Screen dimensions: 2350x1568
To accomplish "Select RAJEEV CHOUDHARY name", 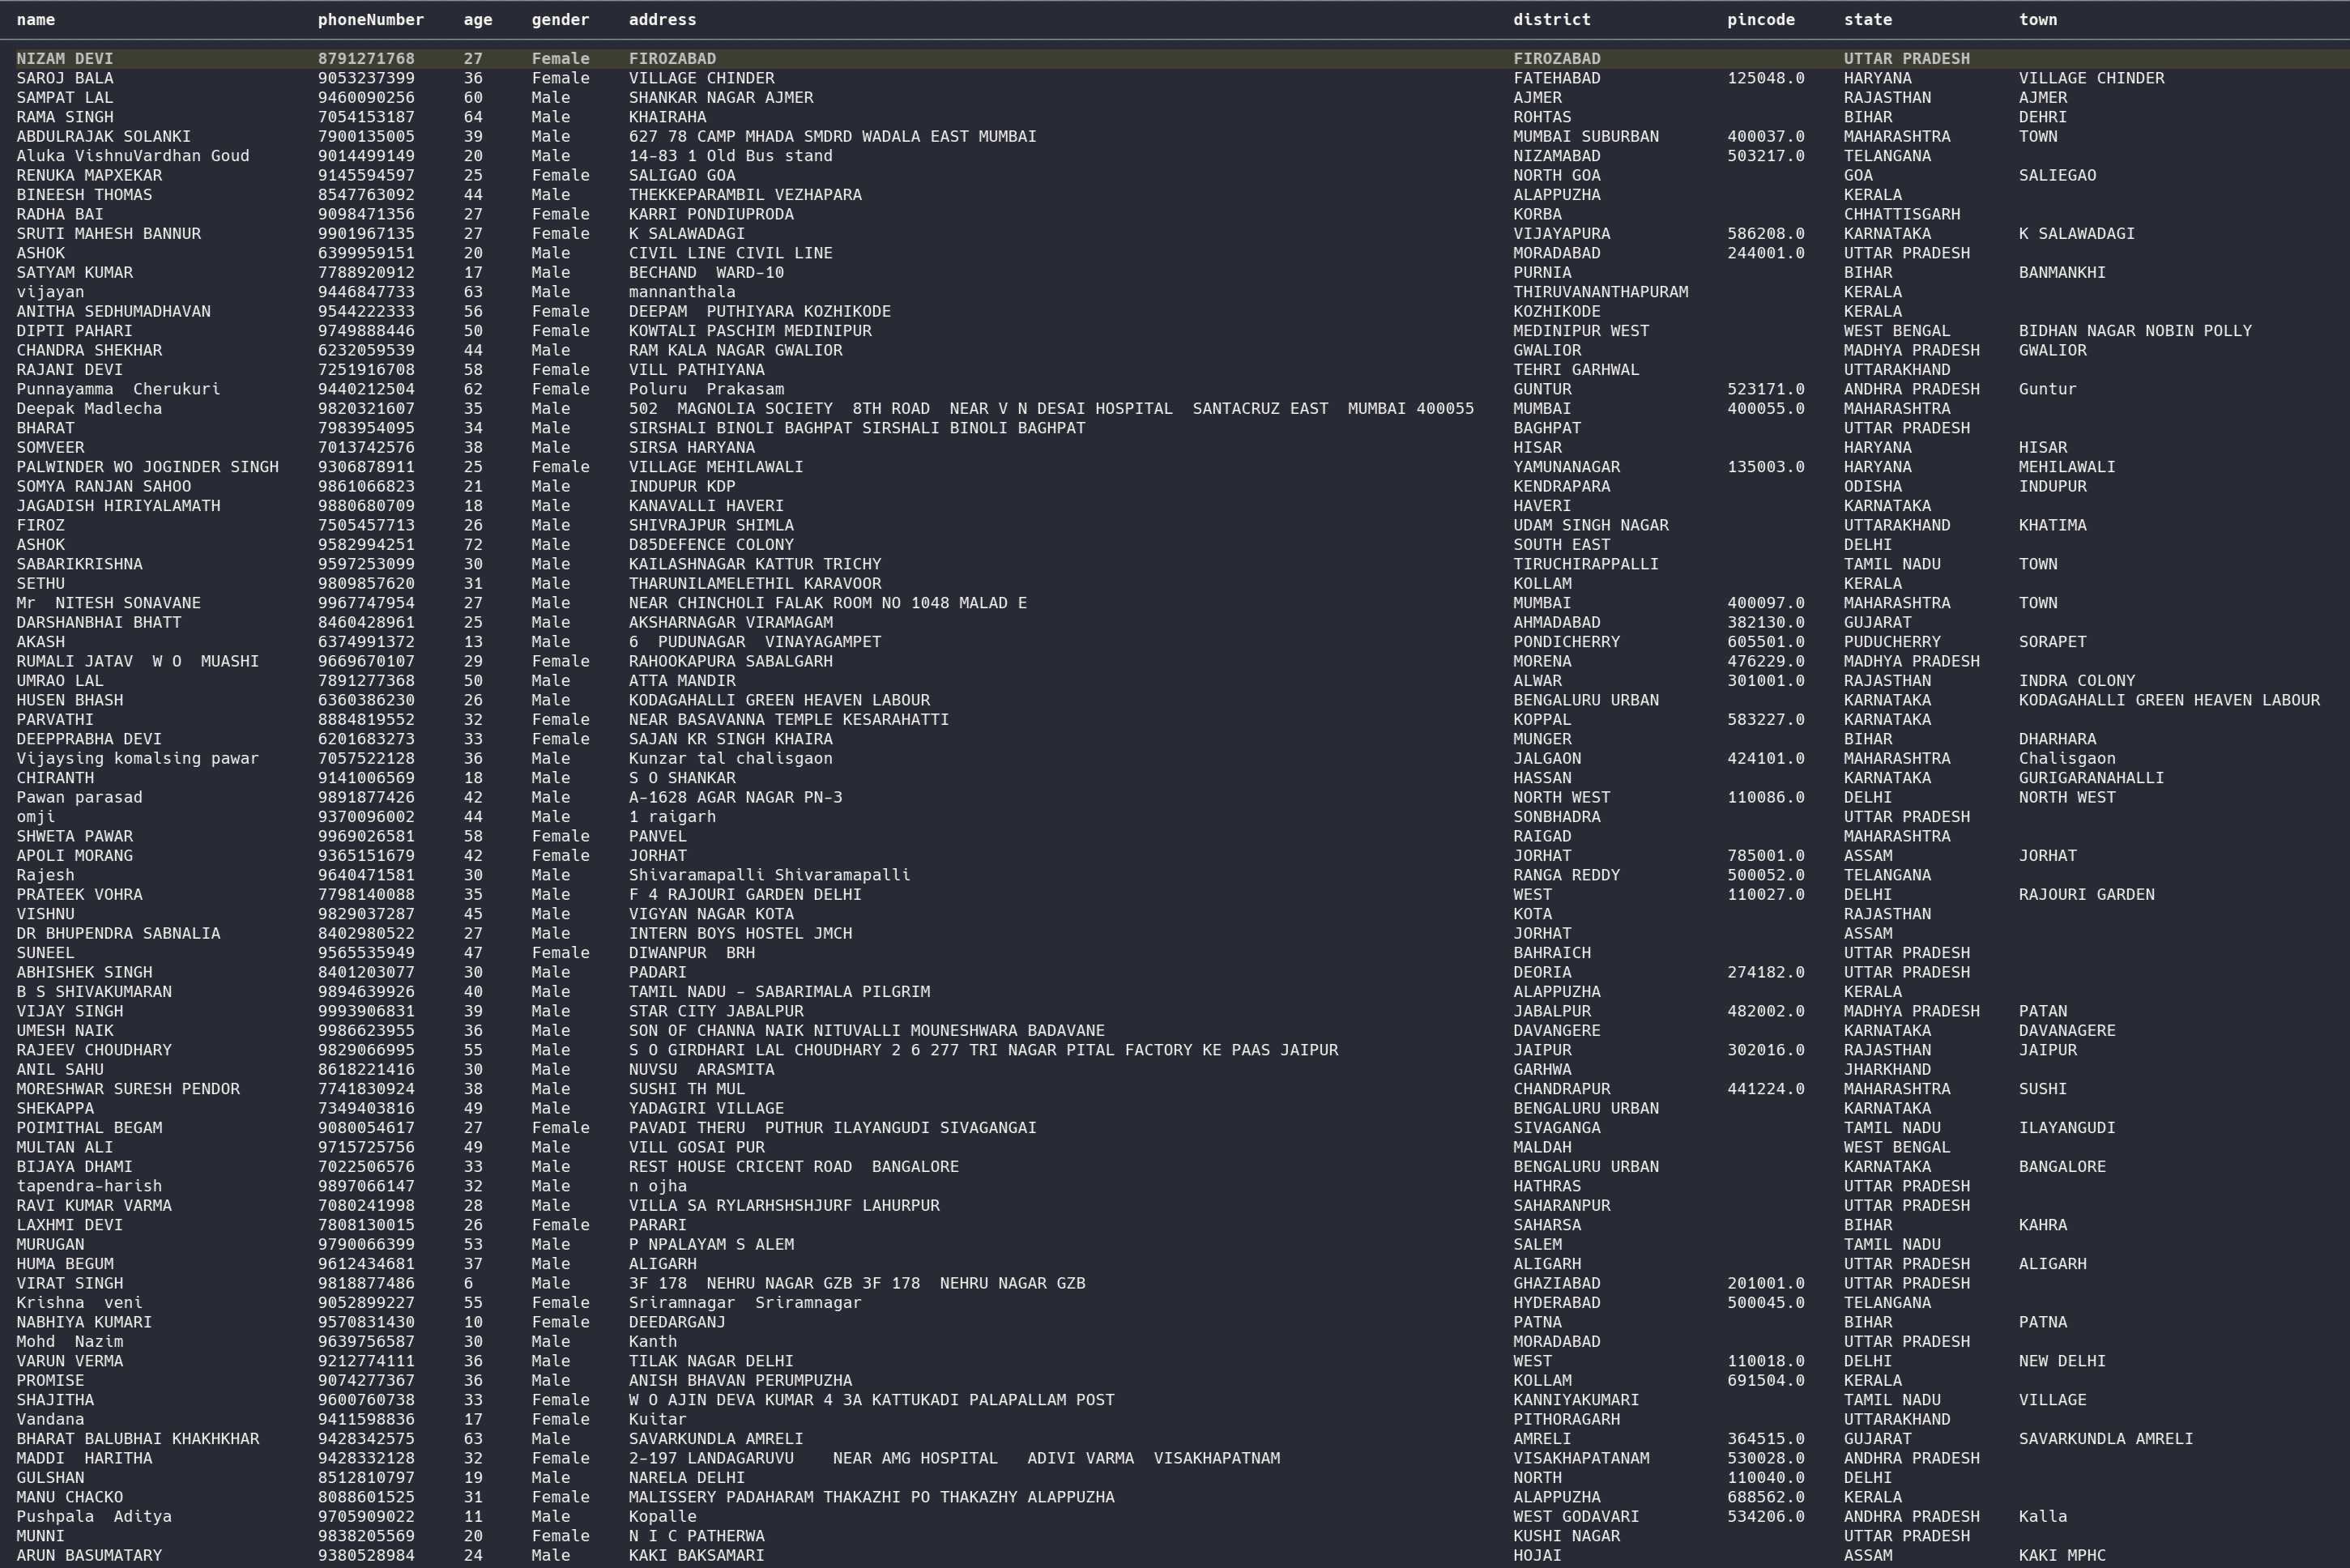I will coord(94,1050).
